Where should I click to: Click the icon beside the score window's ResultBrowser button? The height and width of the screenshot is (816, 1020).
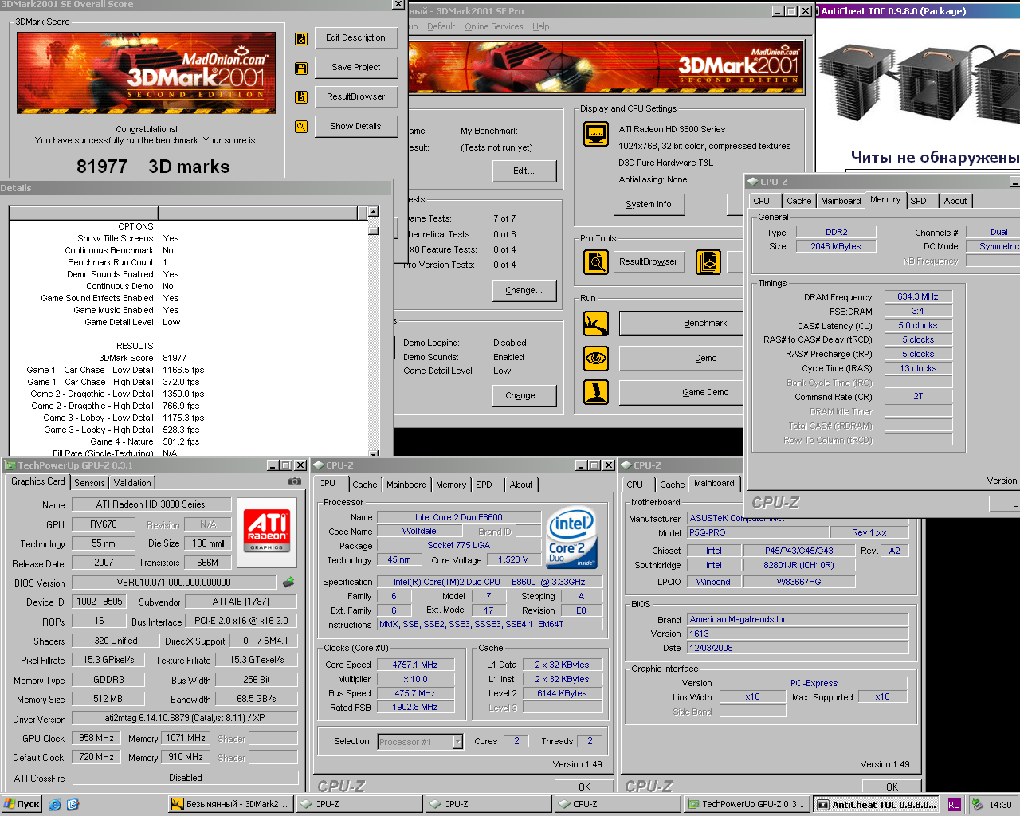(301, 97)
